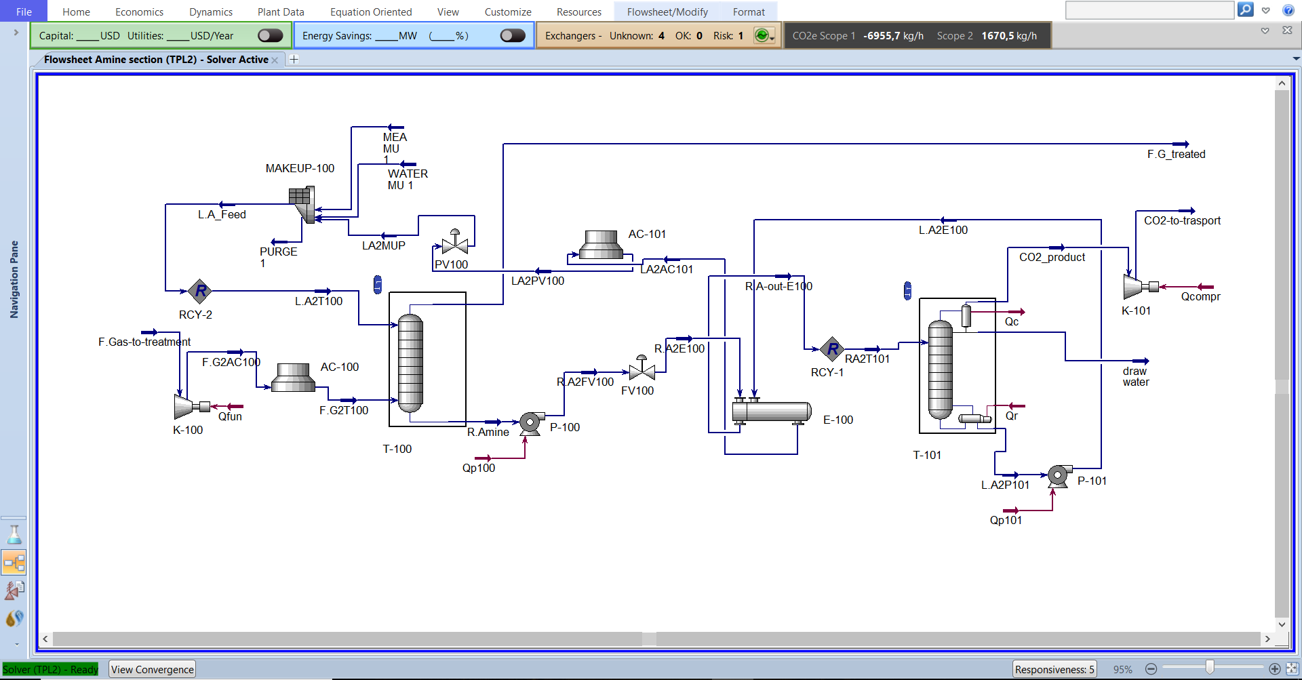1302x680 pixels.
Task: Click the Responsiveness: 5 button
Action: (1054, 669)
